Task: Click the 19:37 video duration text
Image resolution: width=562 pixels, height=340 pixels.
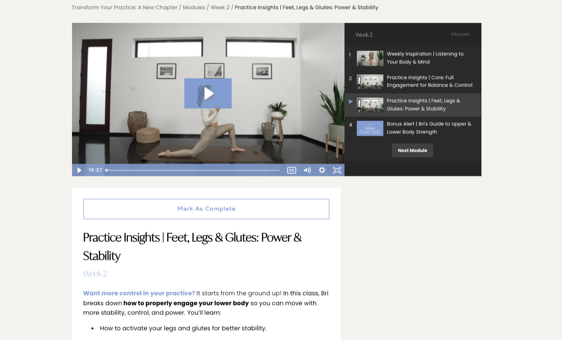Action: point(95,170)
